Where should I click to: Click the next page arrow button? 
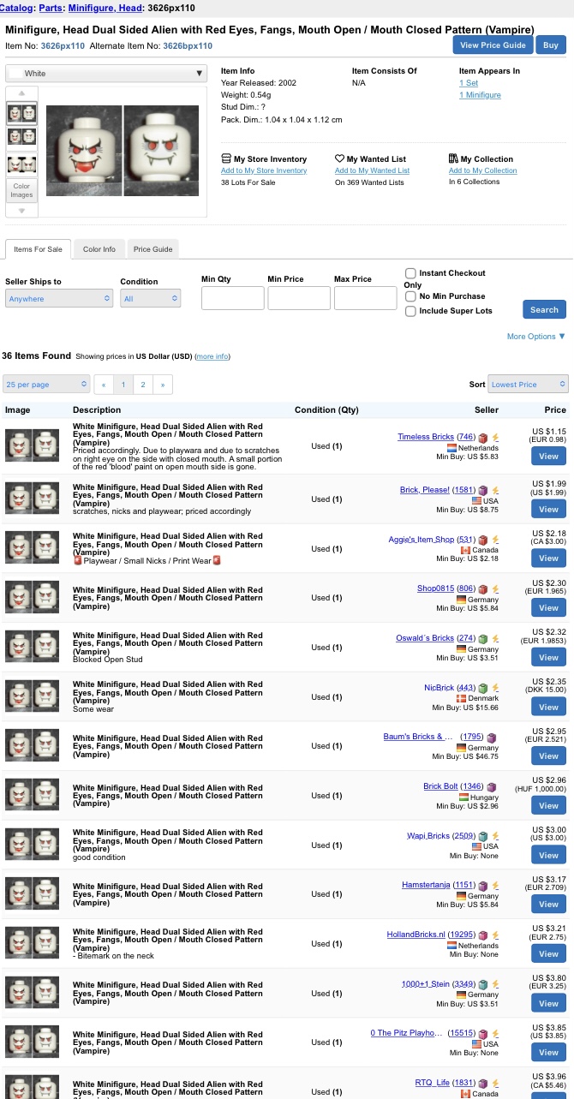tap(163, 385)
